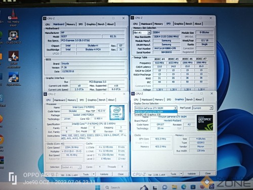Open Bench tab in Mainboard window
253x190 pixels.
point(101,24)
